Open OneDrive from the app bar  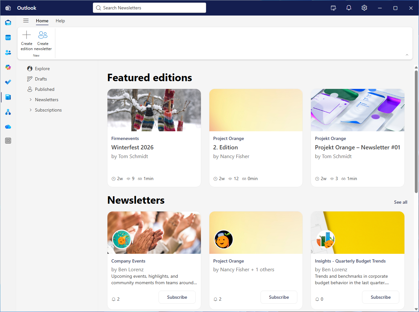[8, 127]
